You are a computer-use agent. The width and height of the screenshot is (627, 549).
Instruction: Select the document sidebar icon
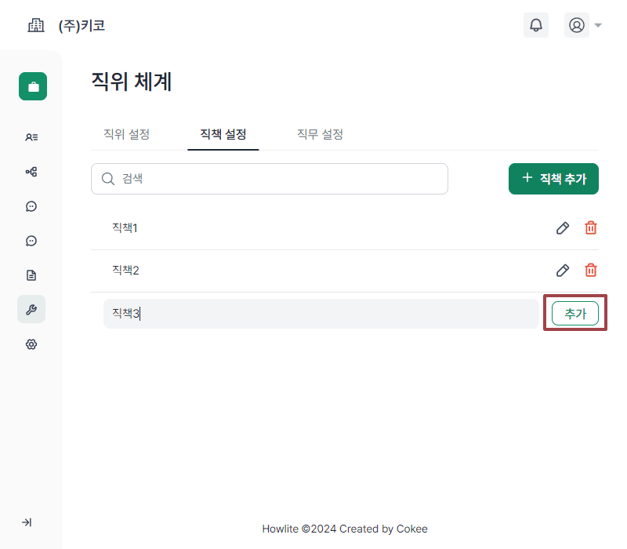tap(31, 274)
